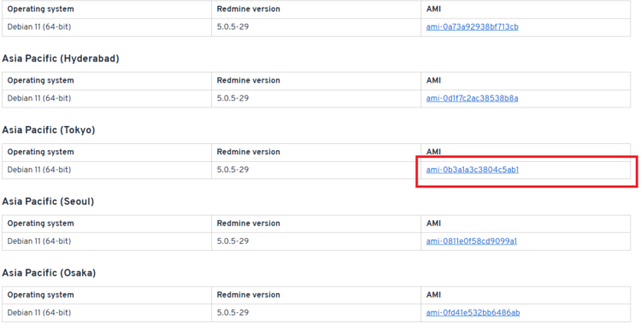Click "5.0.5-29" in the Seoul table

click(x=232, y=241)
